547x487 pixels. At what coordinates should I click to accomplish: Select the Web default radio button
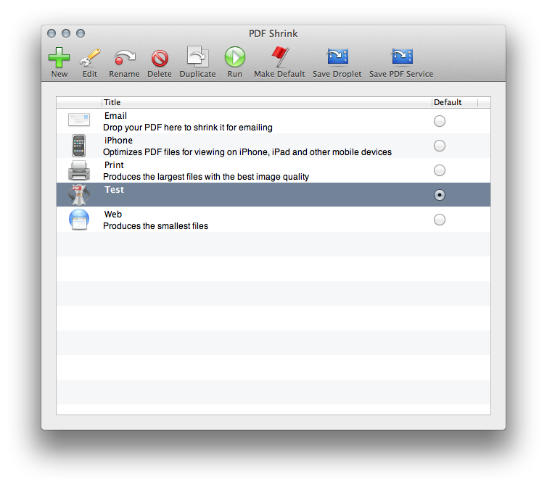coord(439,220)
